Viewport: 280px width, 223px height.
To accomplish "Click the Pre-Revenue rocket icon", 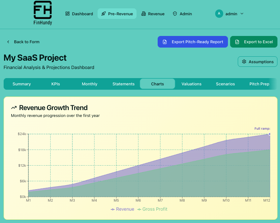I will coord(103,14).
